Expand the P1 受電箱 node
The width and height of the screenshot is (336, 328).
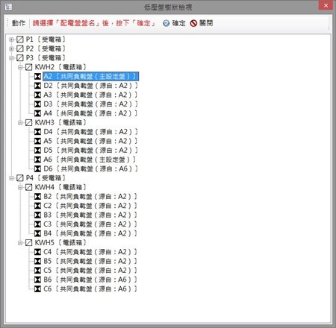(x=11, y=40)
